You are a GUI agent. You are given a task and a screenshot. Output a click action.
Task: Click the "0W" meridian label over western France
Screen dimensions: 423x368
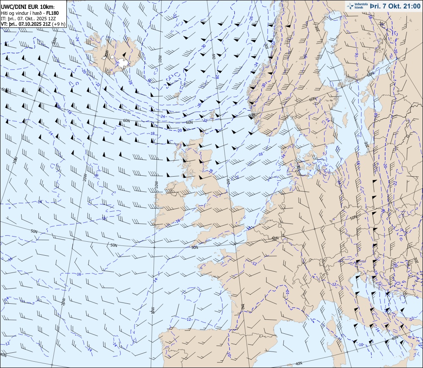(x=242, y=307)
